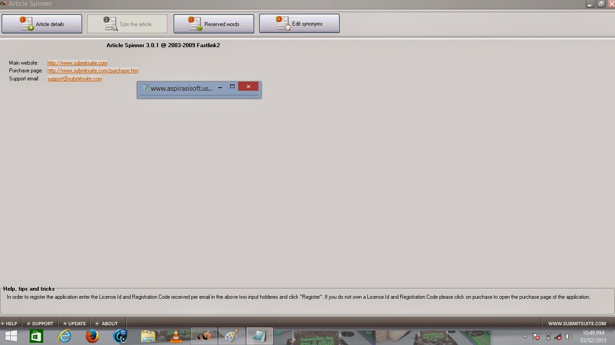Click the Action Center flag tray icon

coord(536,336)
